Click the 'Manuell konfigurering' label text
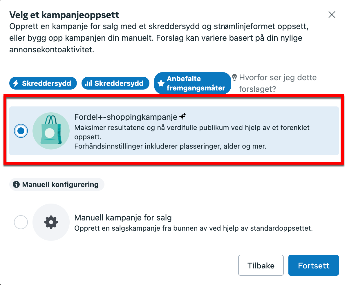347x285 pixels. [60, 184]
